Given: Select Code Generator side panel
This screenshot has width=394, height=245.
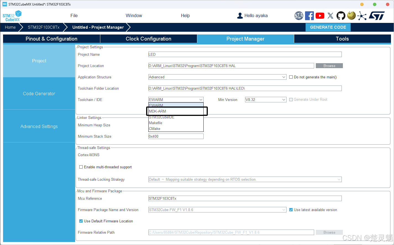Looking at the screenshot, I should coord(39,94).
